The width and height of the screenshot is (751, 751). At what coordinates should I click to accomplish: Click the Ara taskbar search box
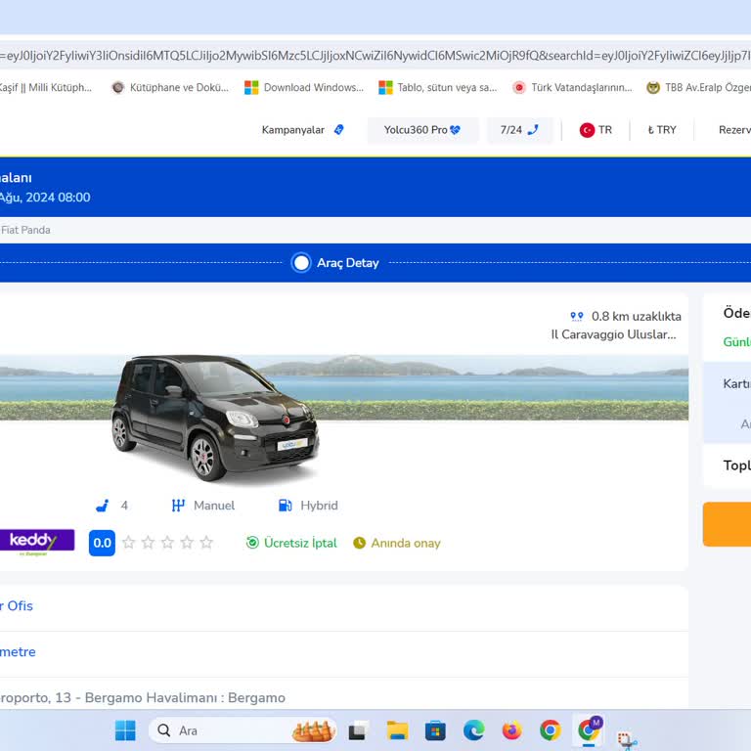(243, 730)
